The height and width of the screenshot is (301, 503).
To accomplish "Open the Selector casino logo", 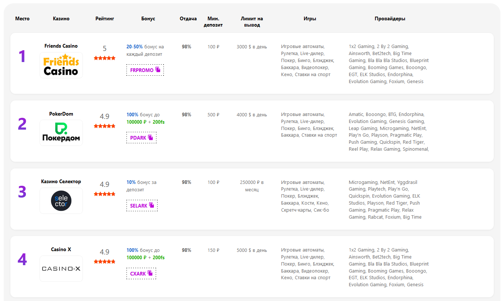I will 61,201.
